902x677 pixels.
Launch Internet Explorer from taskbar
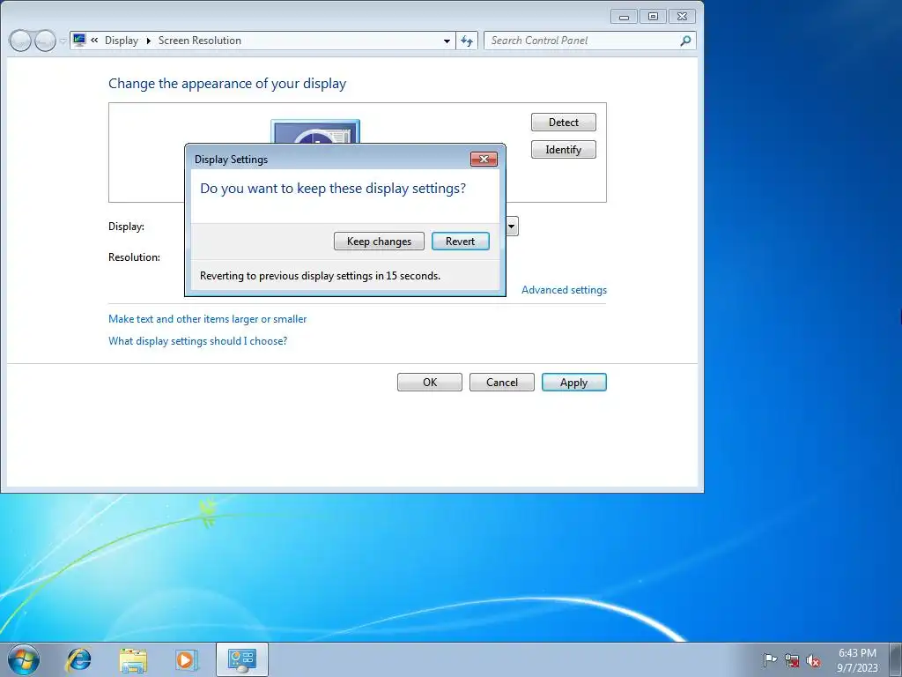78,659
